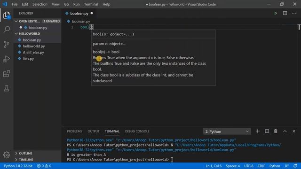Show errors and warnings count in status bar
Viewport: 301px width, 169px height.
[x=44, y=166]
